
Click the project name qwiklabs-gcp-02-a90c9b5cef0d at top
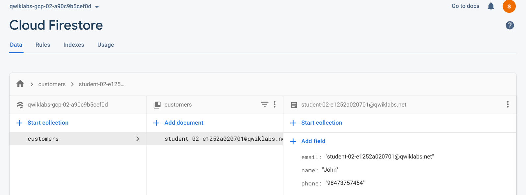coord(50,6)
